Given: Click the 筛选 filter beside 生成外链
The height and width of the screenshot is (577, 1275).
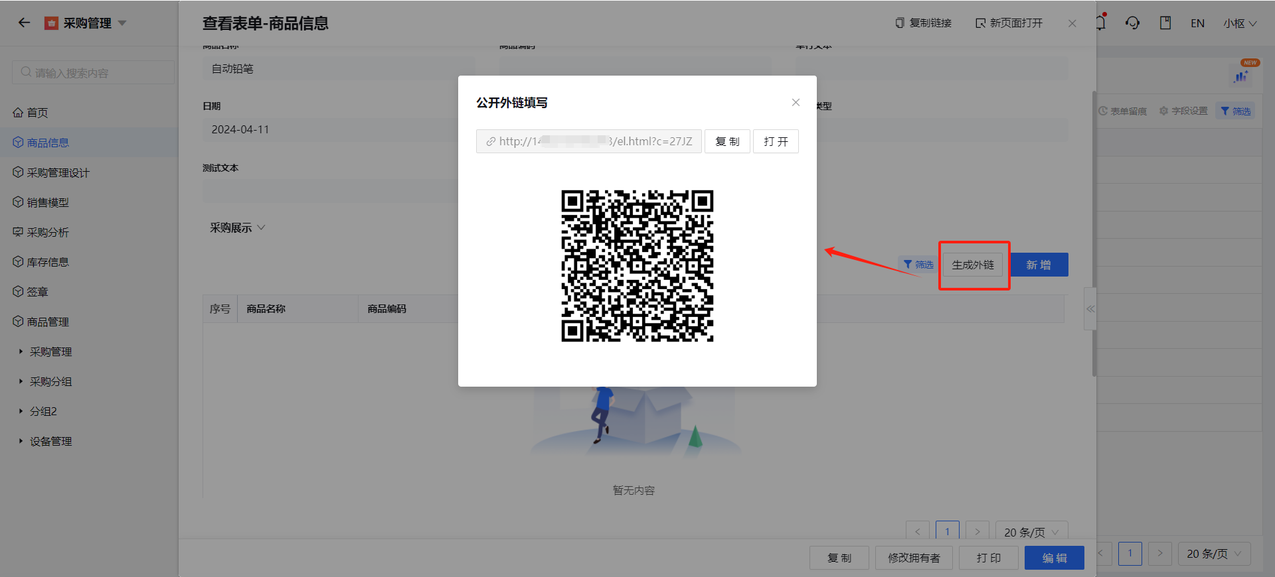Looking at the screenshot, I should [918, 265].
